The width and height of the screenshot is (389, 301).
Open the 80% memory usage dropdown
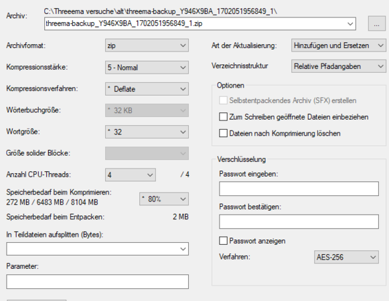coord(164,199)
